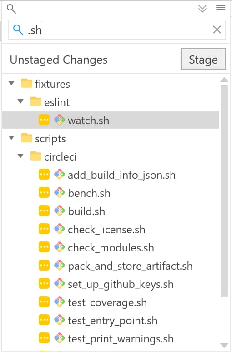The width and height of the screenshot is (232, 352).
Task: Click the file type icon of bench.sh
Action: 60,193
